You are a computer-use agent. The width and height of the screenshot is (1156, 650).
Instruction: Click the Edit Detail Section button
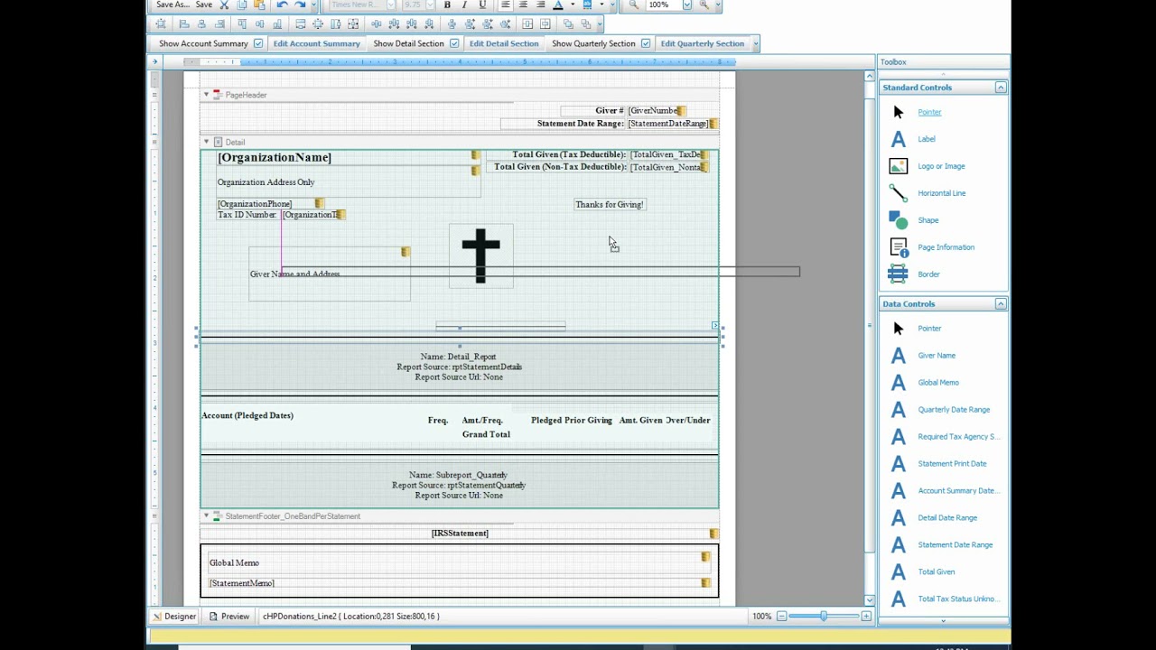[503, 43]
